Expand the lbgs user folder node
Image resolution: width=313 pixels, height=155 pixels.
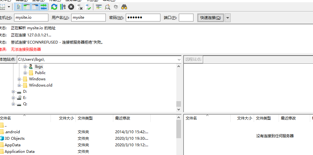(x=25, y=67)
